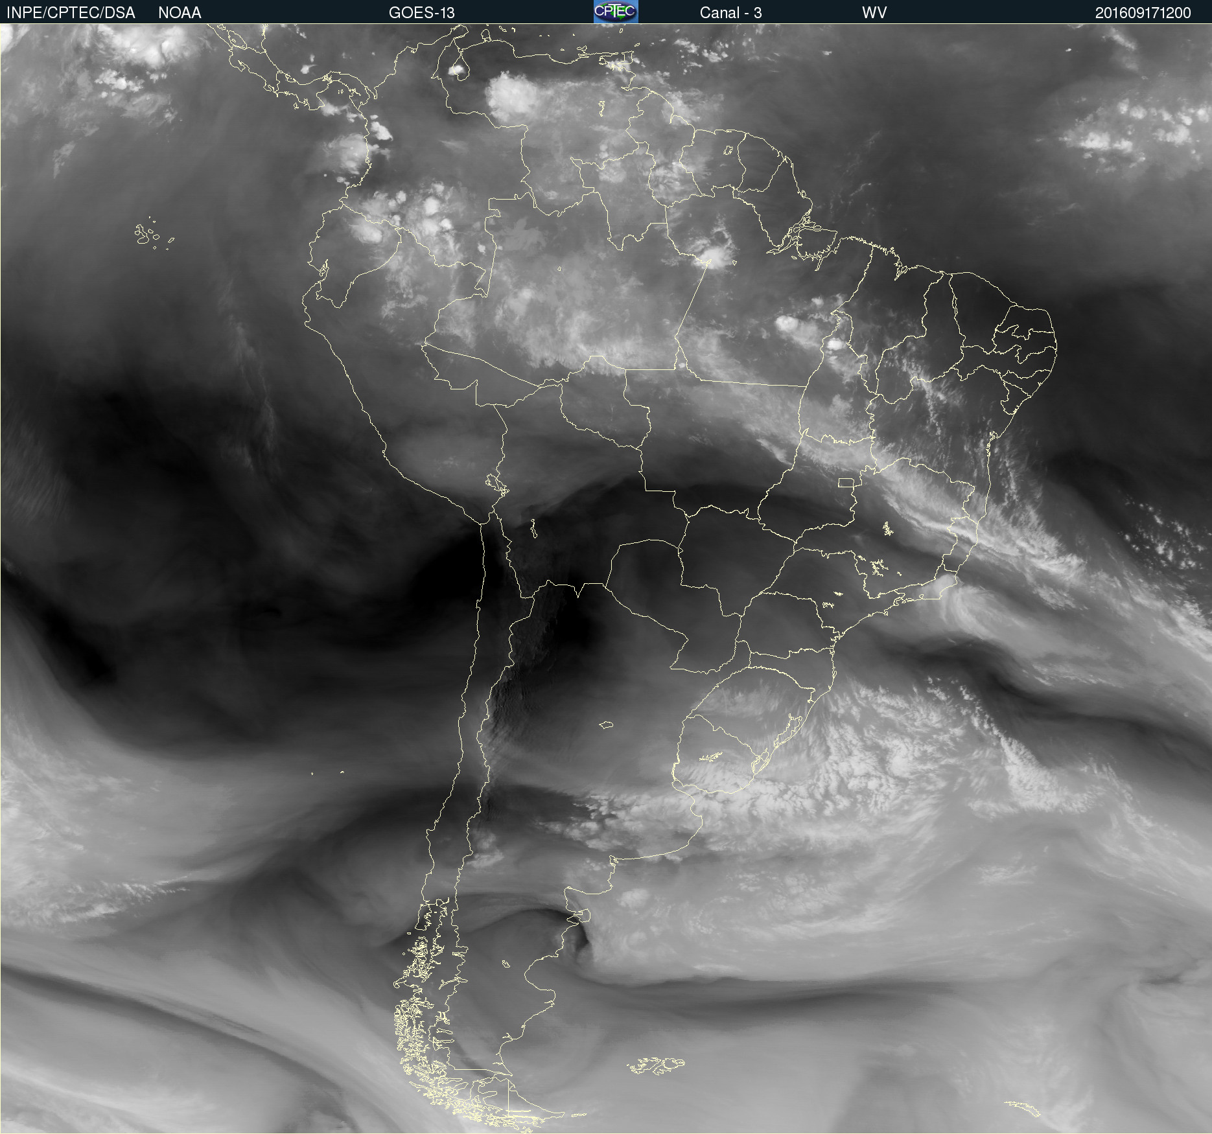Screen dimensions: 1212x1134
Task: Click the water vapor satellite image
Action: tap(606, 579)
